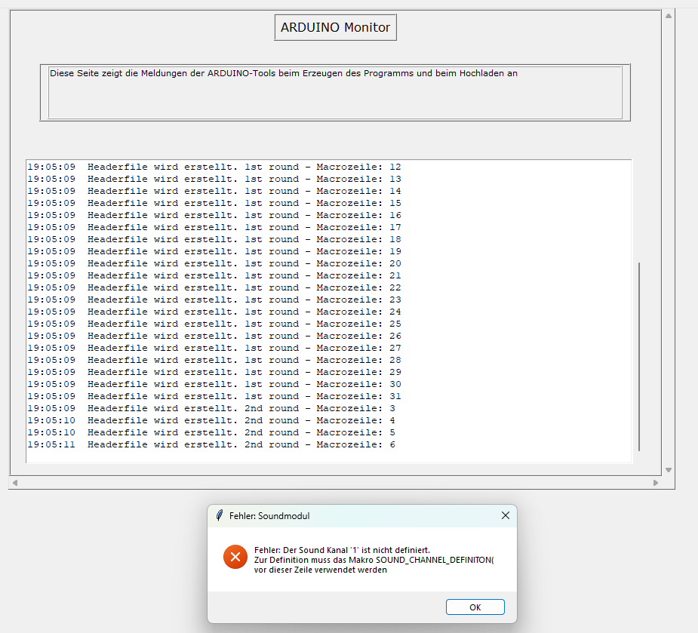Click log line 1st round Macrozeile: 14
The width and height of the screenshot is (698, 633).
214,191
